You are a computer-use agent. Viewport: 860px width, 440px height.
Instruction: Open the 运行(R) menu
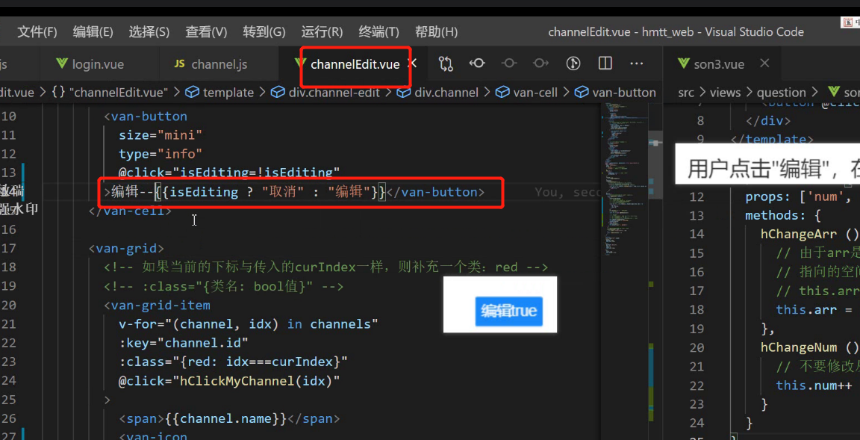(322, 32)
